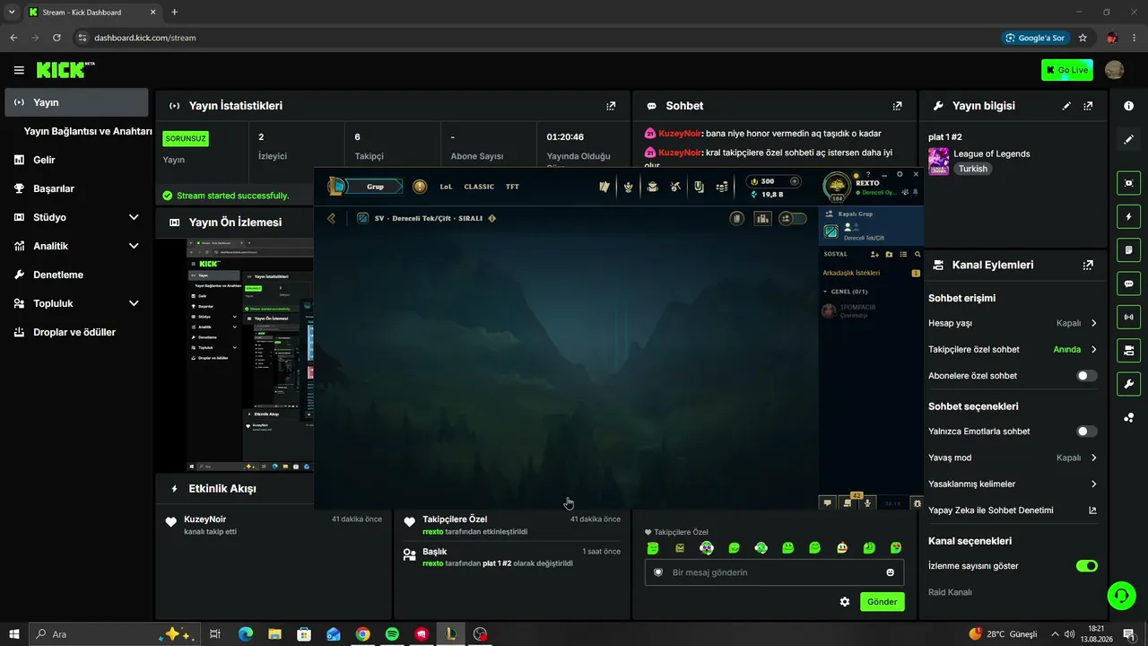1148x646 pixels.
Task: Open Yavaş mod options
Action: pos(1013,458)
